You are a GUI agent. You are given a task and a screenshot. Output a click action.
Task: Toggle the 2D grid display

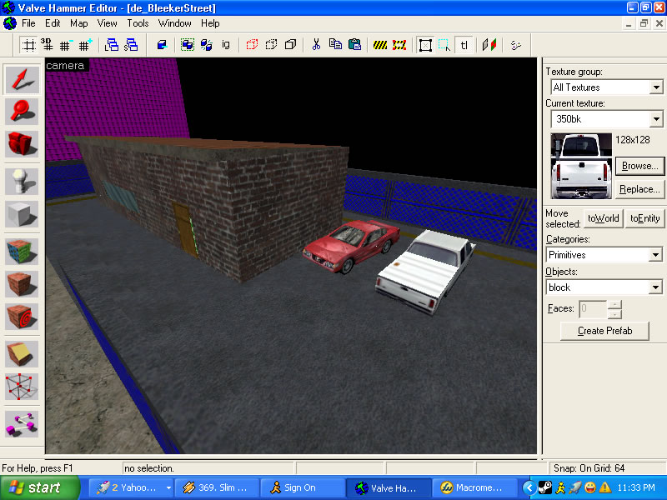(x=28, y=44)
